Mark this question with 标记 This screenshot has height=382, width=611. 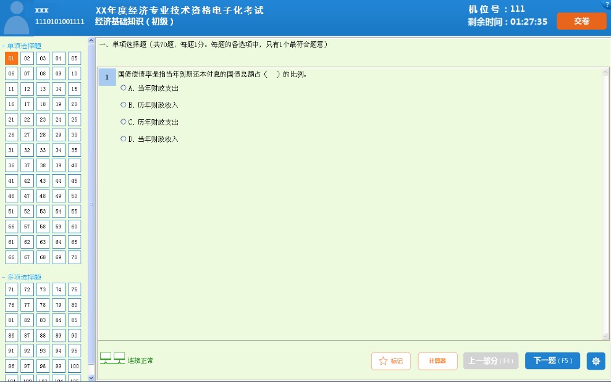tap(391, 361)
